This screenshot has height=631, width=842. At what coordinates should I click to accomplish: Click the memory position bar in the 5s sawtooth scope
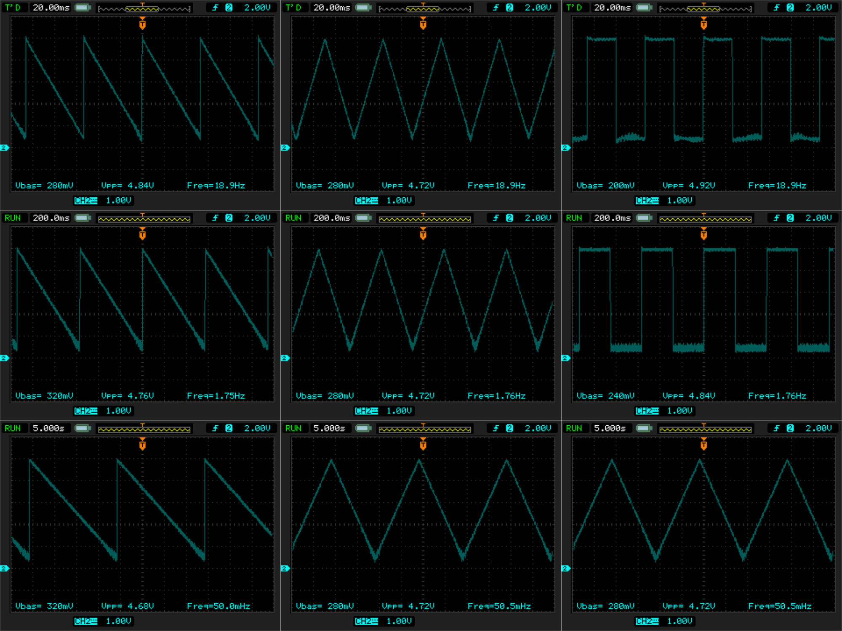[x=144, y=429]
